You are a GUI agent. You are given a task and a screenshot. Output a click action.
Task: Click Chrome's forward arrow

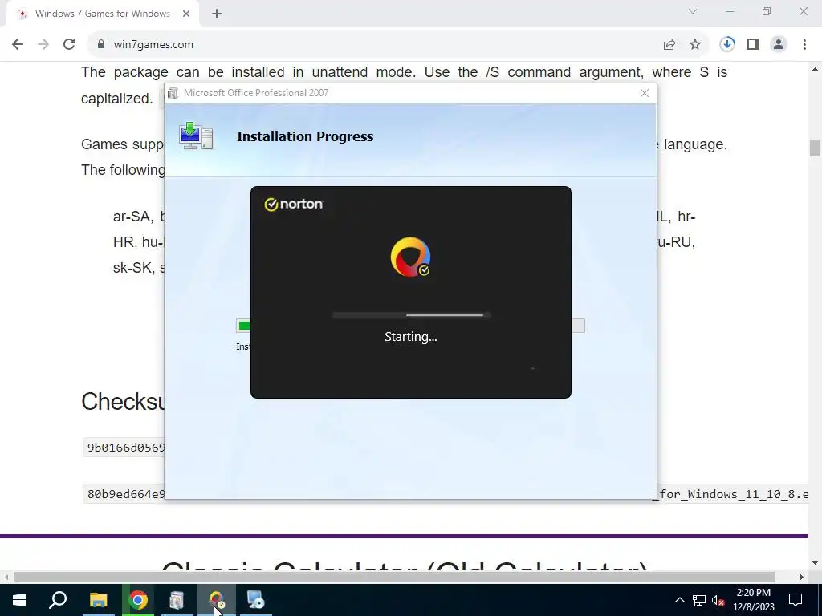point(43,45)
